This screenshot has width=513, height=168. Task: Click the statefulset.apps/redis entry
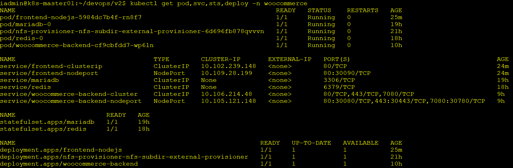43,129
